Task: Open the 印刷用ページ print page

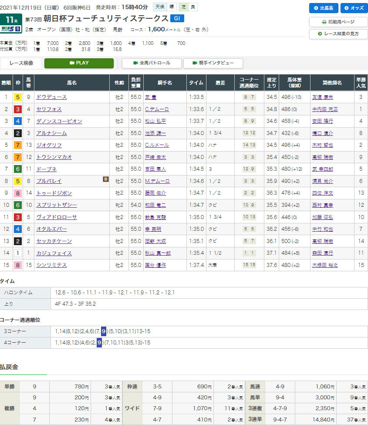Action: click(x=338, y=22)
